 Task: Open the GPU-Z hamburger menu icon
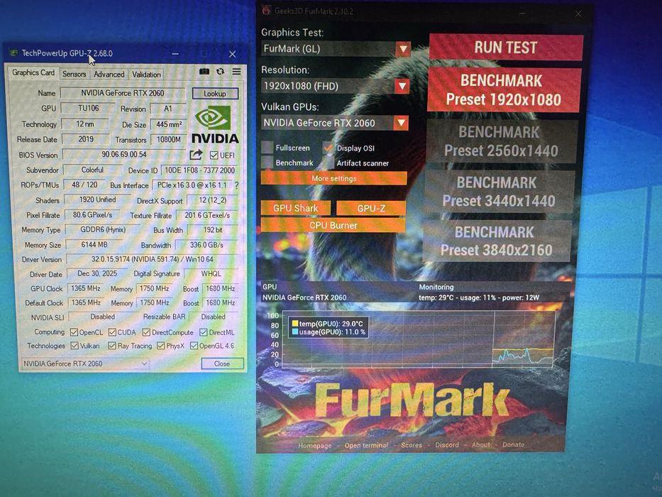click(x=236, y=72)
